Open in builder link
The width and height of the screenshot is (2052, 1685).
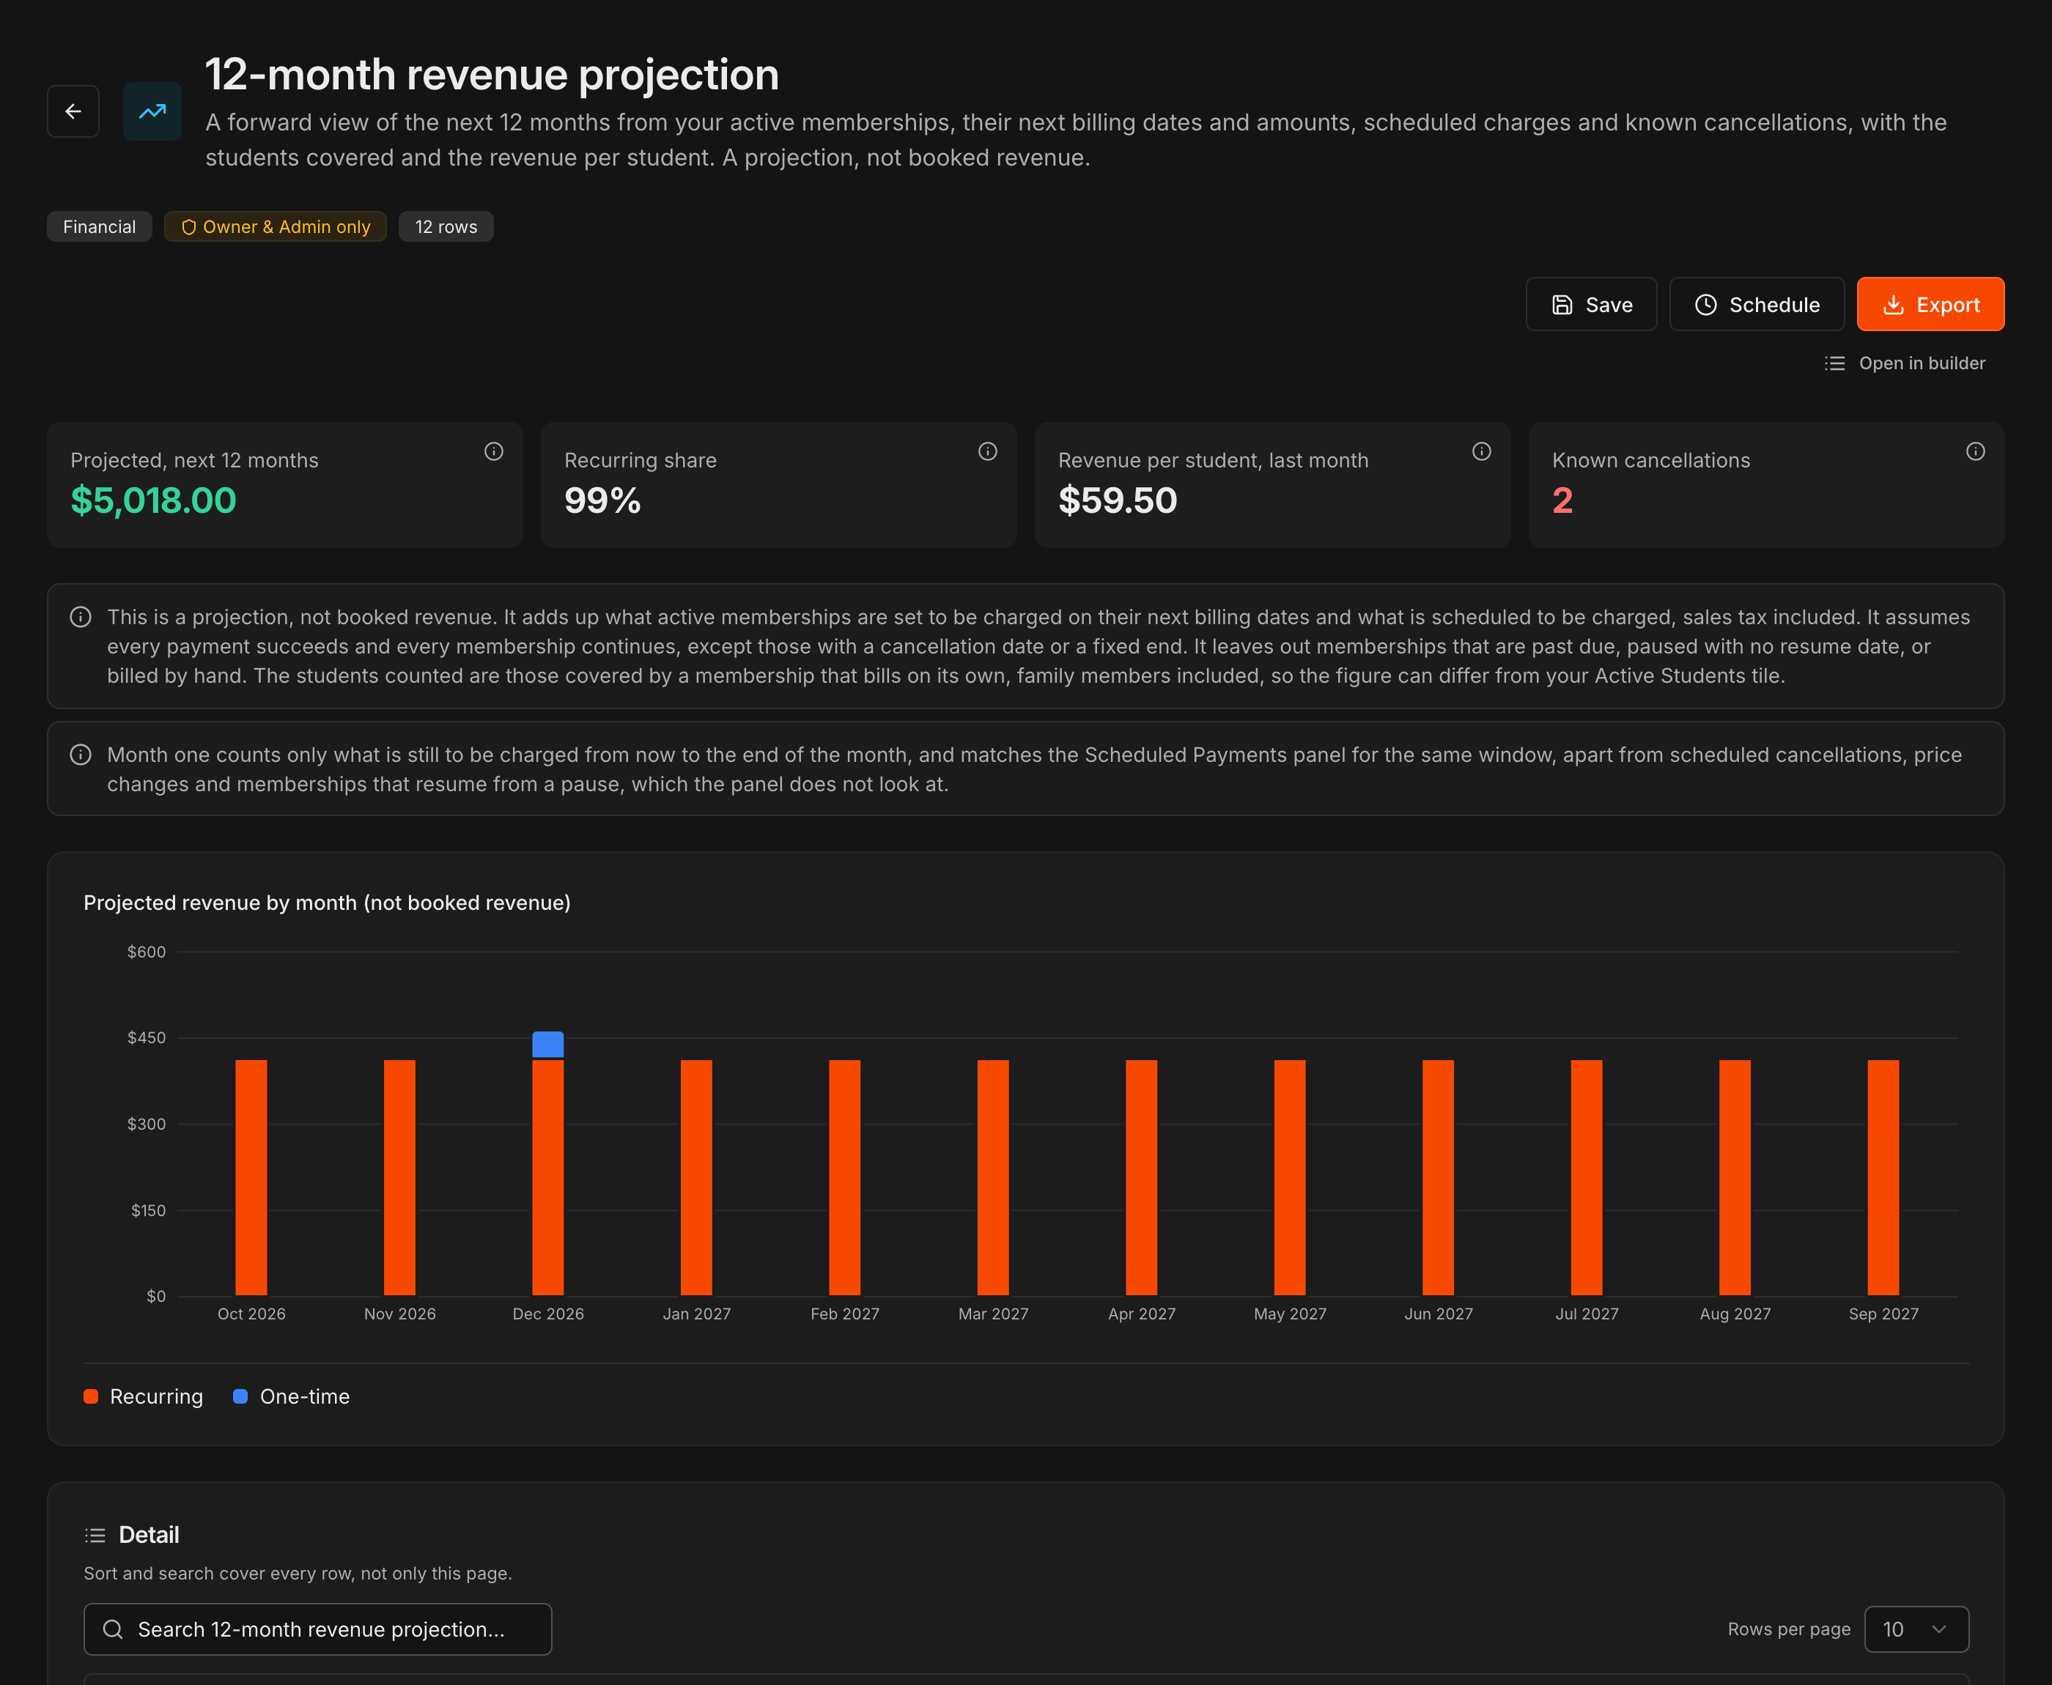1905,363
